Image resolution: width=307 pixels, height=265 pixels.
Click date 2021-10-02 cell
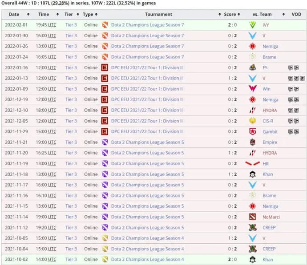click(x=16, y=259)
